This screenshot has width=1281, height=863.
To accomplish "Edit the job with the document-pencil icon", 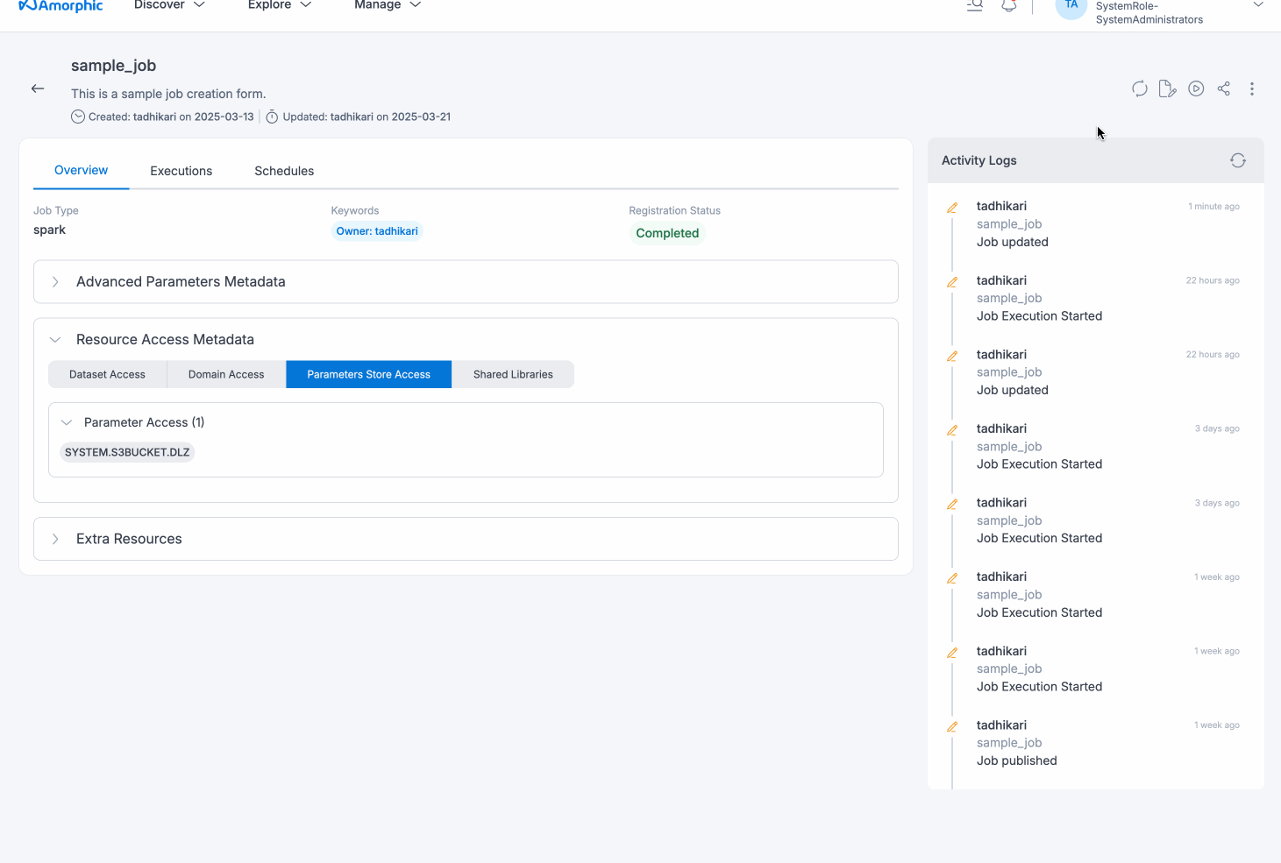I will [1167, 88].
